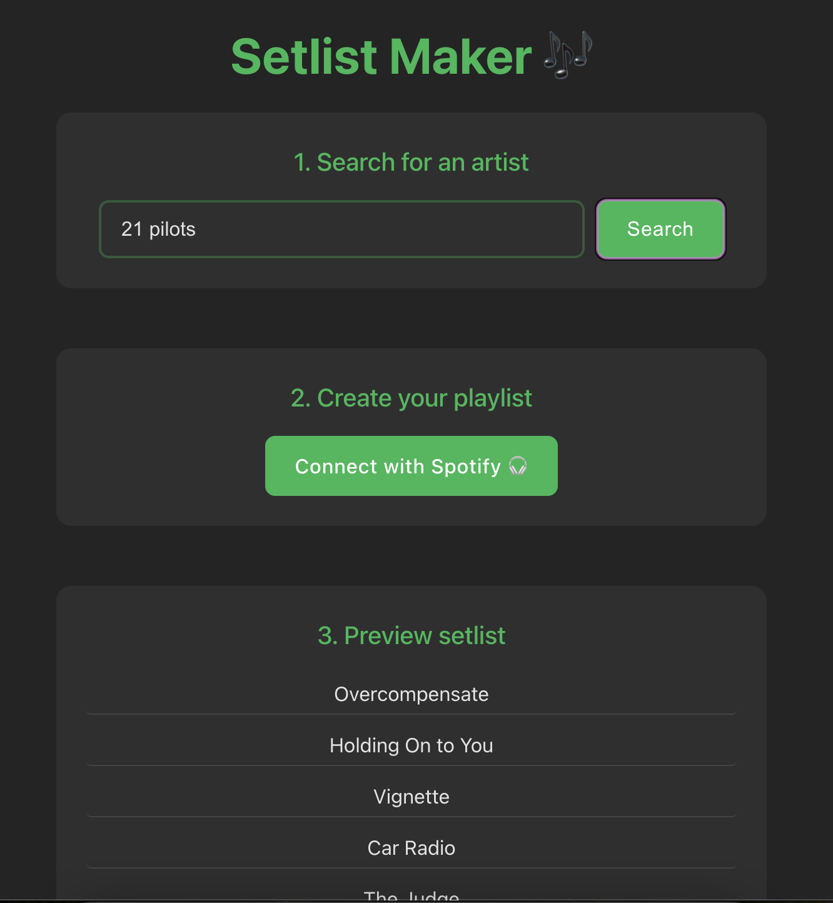Image resolution: width=833 pixels, height=903 pixels.
Task: Select 'Car Radio' from the preview list
Action: [411, 848]
